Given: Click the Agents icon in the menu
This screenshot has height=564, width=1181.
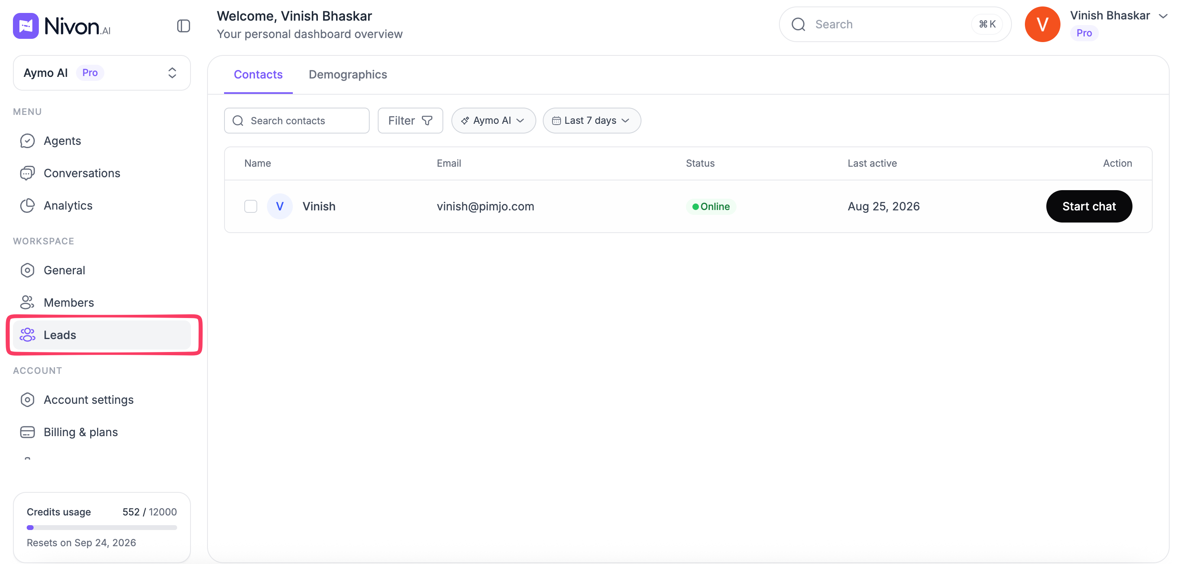Looking at the screenshot, I should (x=28, y=141).
